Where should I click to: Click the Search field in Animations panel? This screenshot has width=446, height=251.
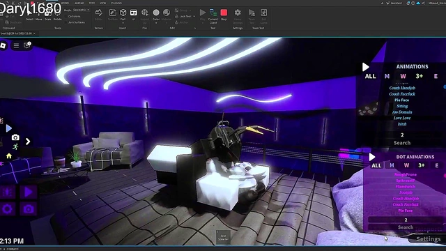[x=402, y=143]
